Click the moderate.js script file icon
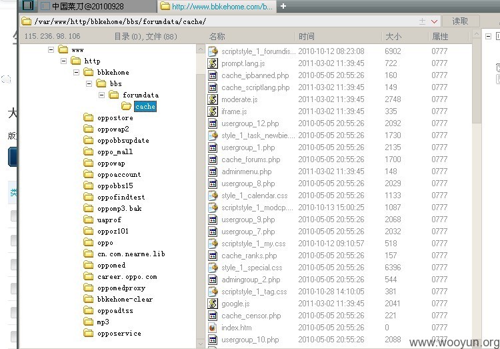Image resolution: width=500 pixels, height=349 pixels. [x=213, y=99]
